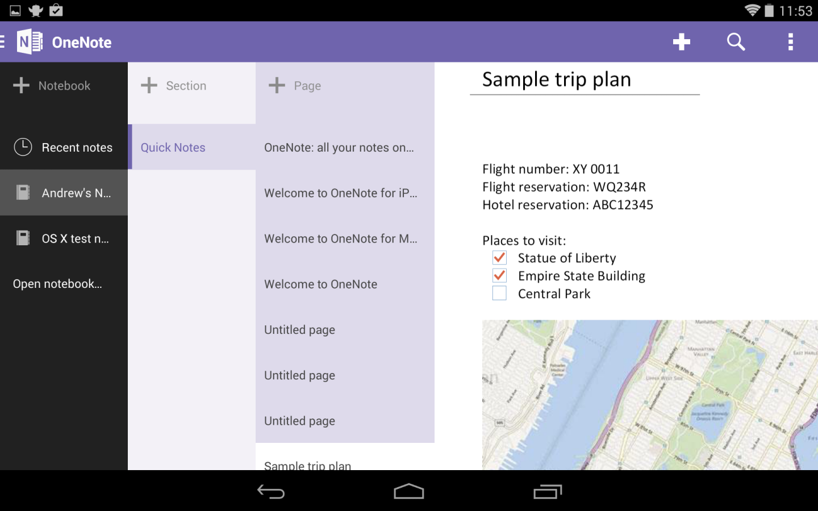Click the Open notebook link
The width and height of the screenshot is (818, 511).
(57, 283)
